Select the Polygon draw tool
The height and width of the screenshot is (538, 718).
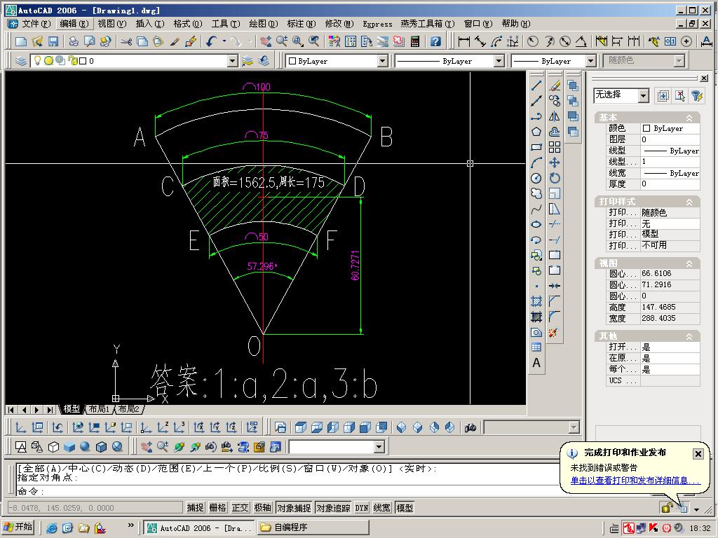coord(536,132)
